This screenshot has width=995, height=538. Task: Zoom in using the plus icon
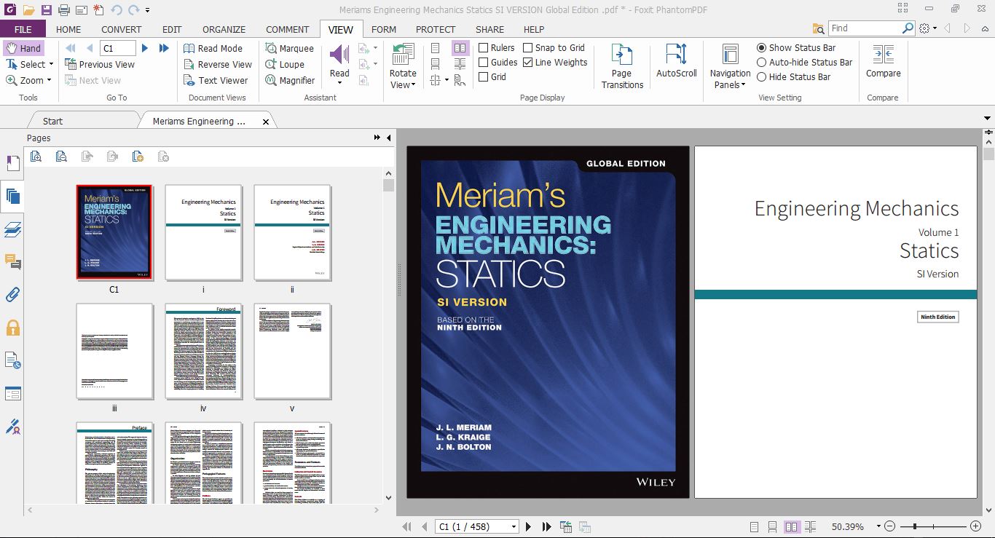pos(975,526)
